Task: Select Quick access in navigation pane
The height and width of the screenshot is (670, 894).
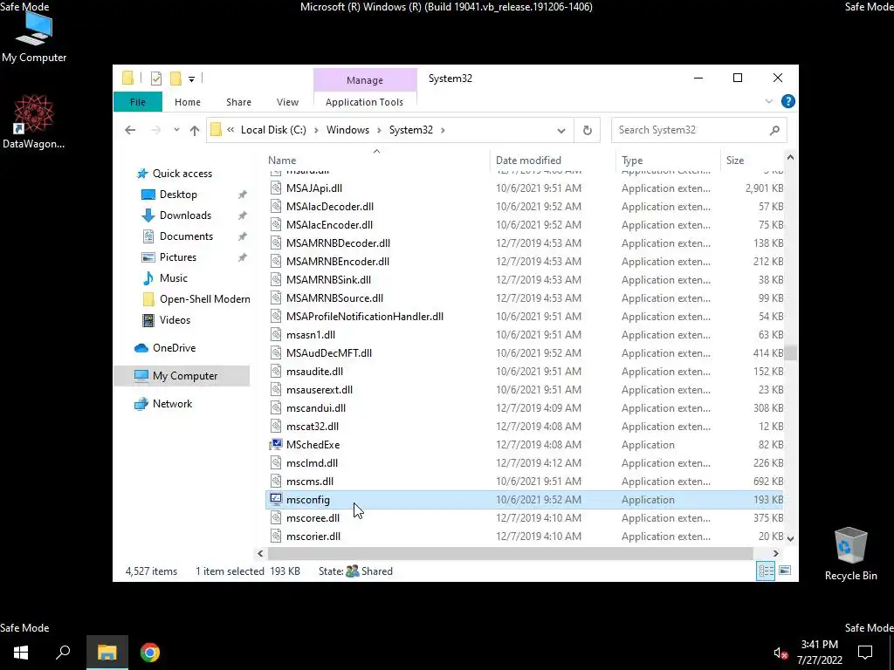Action: point(182,174)
